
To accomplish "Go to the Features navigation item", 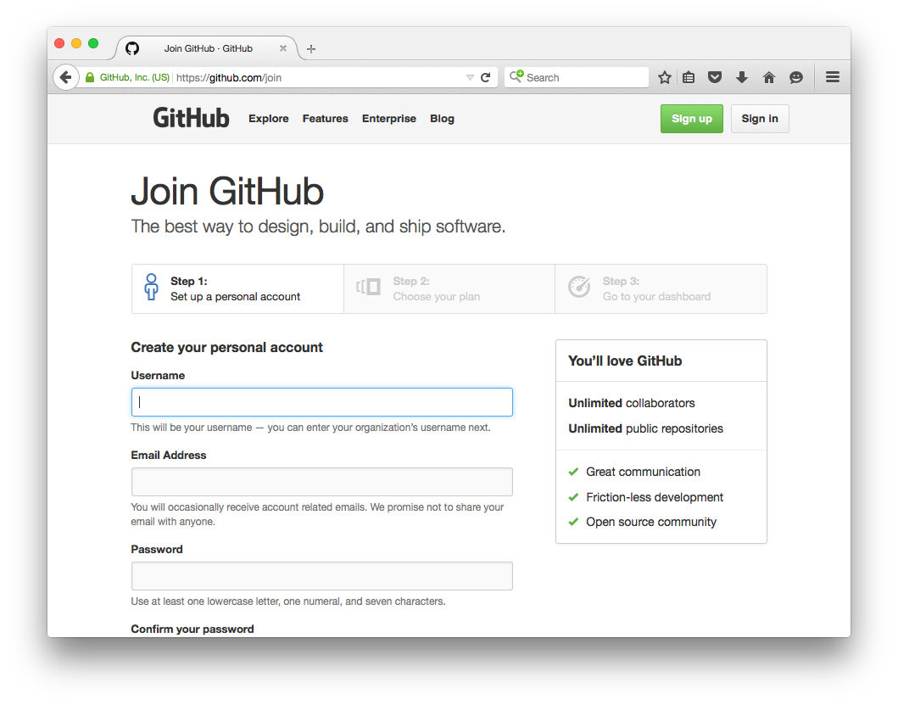I will coord(326,119).
